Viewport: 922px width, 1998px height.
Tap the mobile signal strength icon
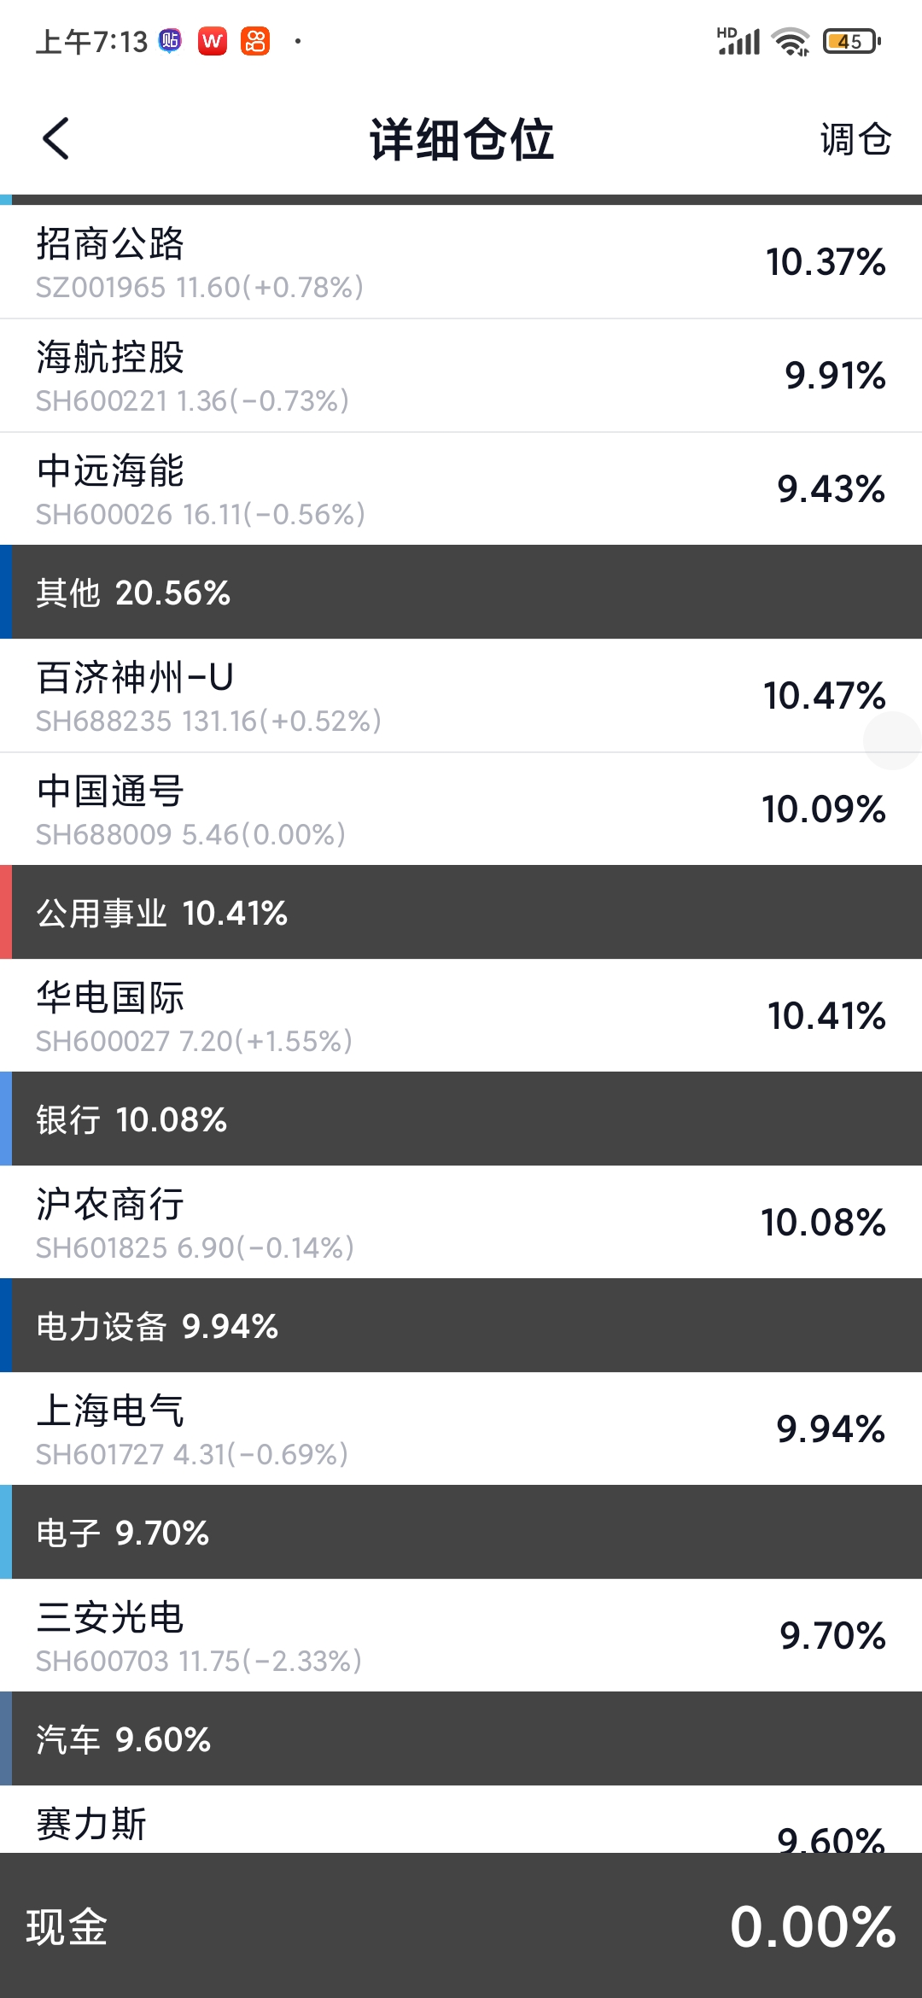tap(738, 41)
